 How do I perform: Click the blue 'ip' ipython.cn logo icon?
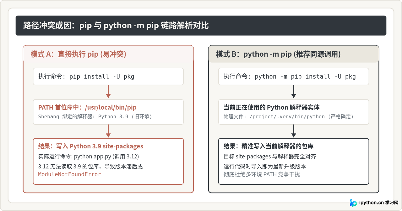click(353, 203)
